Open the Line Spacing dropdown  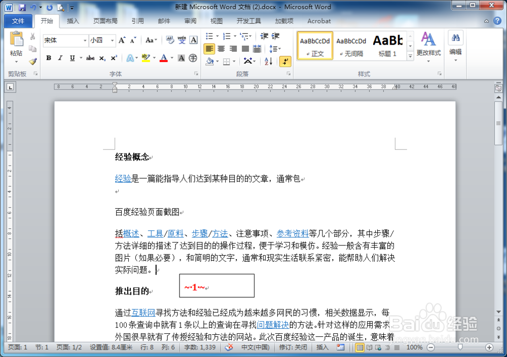pos(275,49)
